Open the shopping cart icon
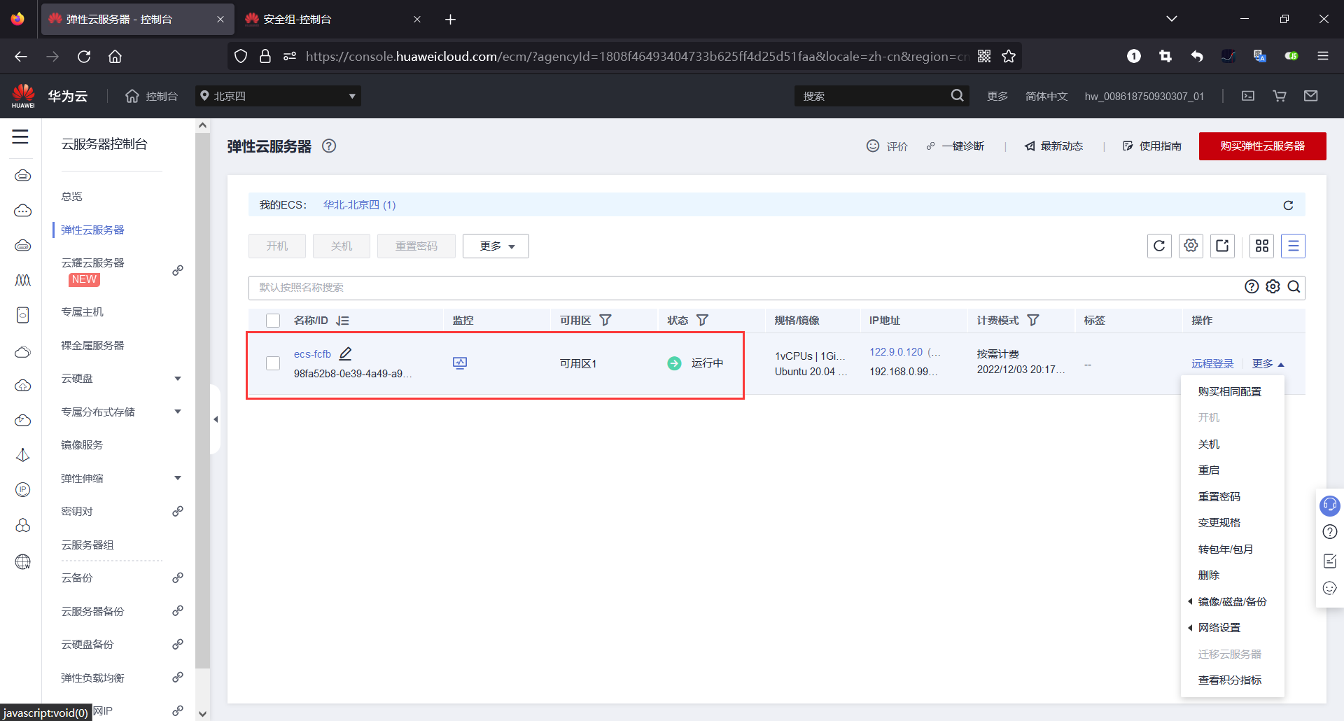Viewport: 1344px width, 721px height. pos(1280,96)
